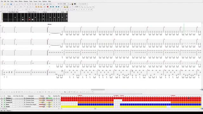Open the Help menu

click(x=49, y=1)
